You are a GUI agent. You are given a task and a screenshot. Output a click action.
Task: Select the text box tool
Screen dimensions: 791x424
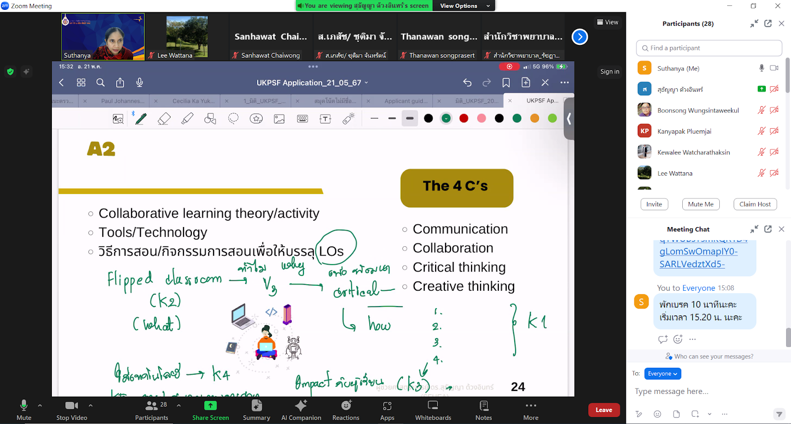325,118
